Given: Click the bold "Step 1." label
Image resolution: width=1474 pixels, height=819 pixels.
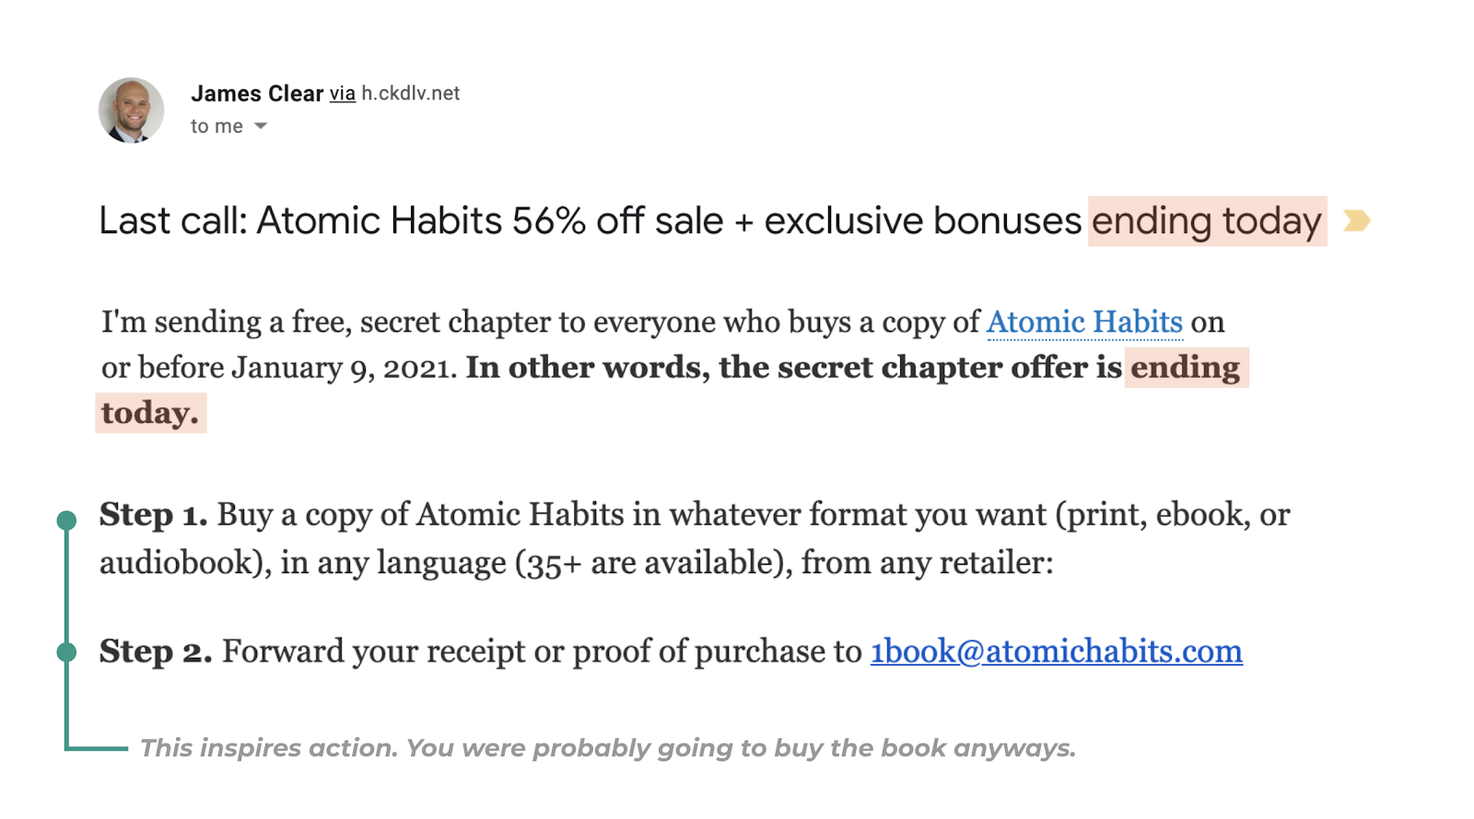Looking at the screenshot, I should point(153,515).
